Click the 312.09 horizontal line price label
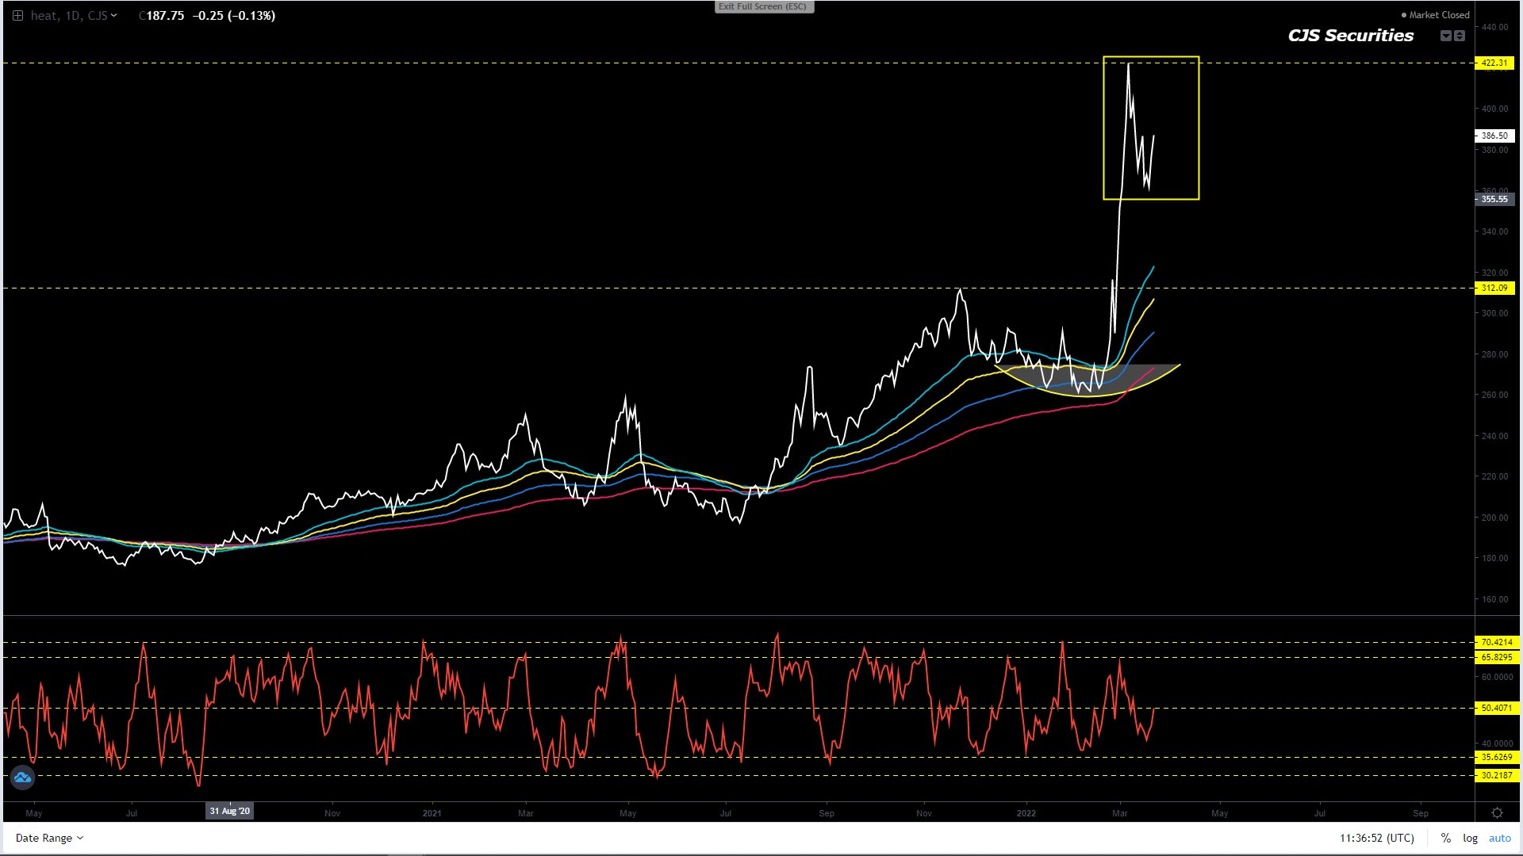Viewport: 1523px width, 856px height. click(1494, 288)
